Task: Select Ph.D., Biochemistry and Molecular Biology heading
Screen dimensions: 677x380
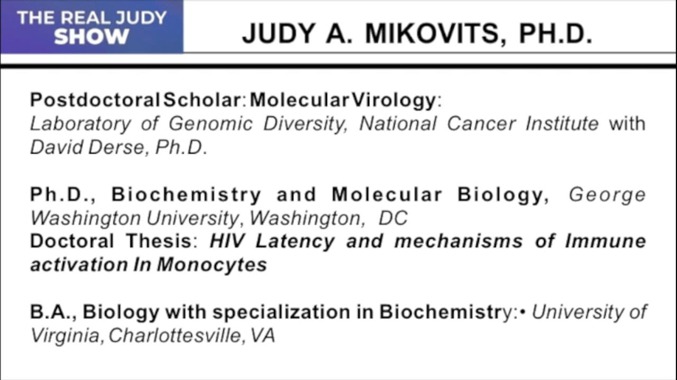Action: [289, 194]
